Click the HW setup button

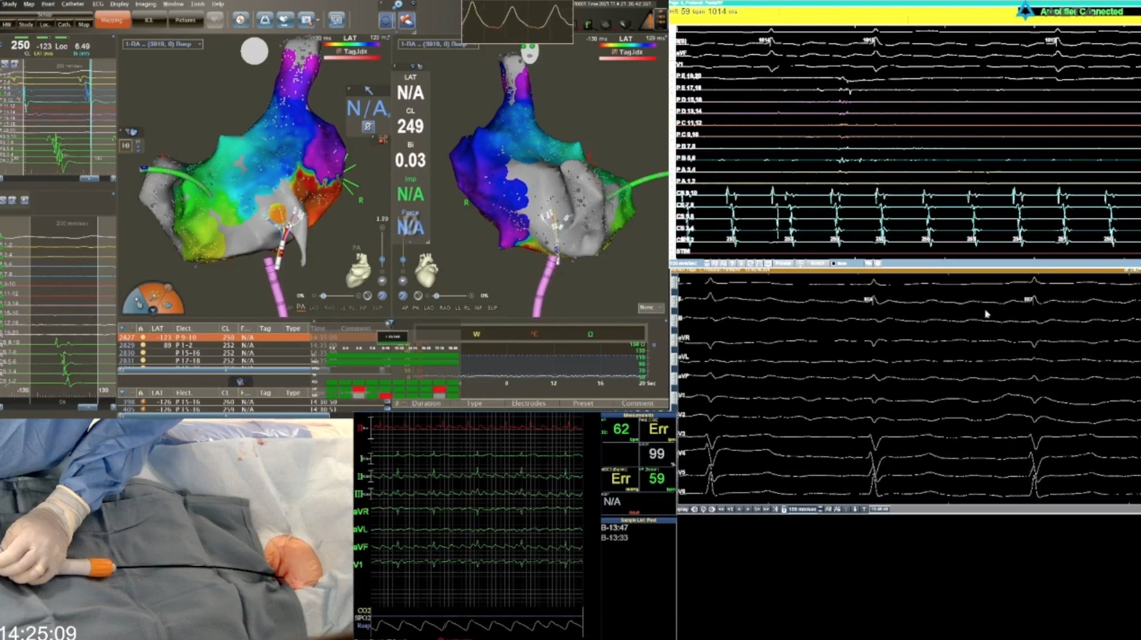6,24
